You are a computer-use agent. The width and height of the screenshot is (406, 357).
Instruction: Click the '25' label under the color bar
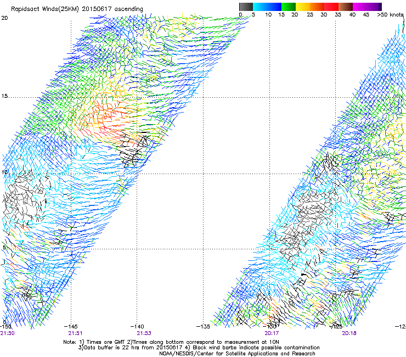tap(309, 14)
